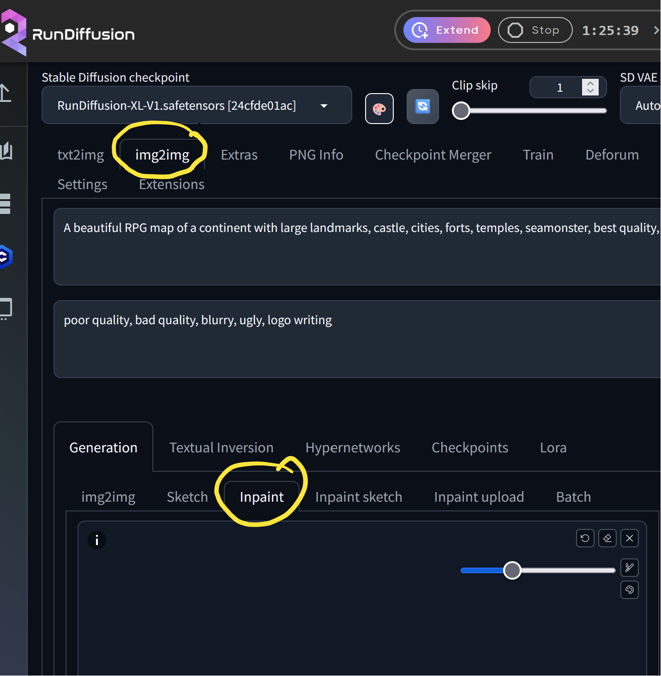The width and height of the screenshot is (661, 676).
Task: Switch to the top img2img tab
Action: [162, 154]
